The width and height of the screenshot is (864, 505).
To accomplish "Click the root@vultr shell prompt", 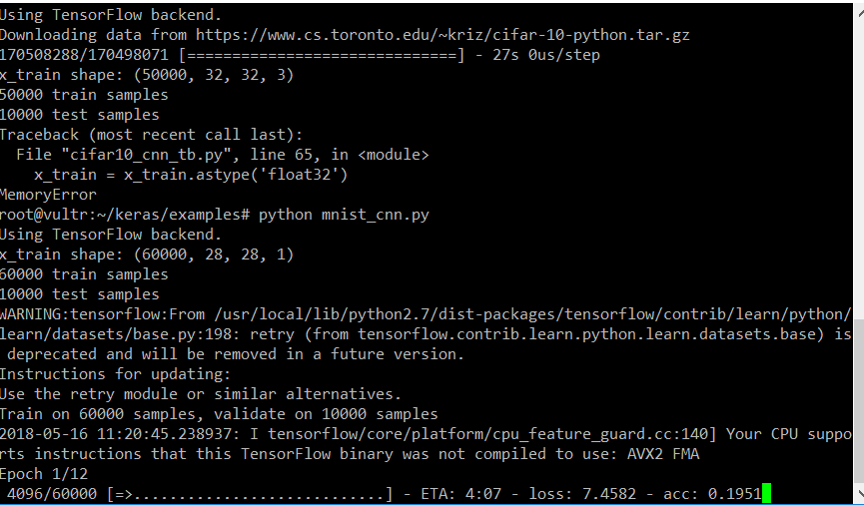I will [x=124, y=215].
